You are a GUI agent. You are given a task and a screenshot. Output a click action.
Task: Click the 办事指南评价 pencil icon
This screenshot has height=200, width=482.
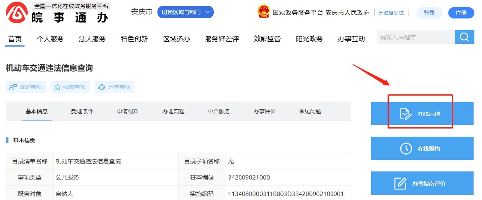coord(400,184)
